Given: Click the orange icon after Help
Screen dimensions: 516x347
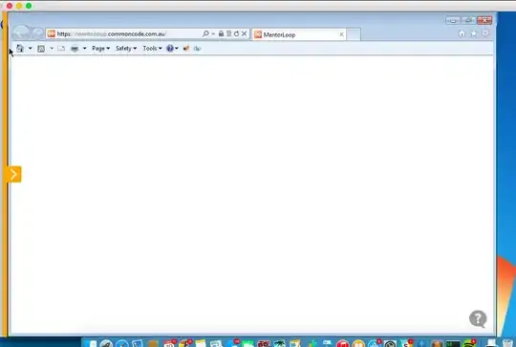Looking at the screenshot, I should (186, 49).
